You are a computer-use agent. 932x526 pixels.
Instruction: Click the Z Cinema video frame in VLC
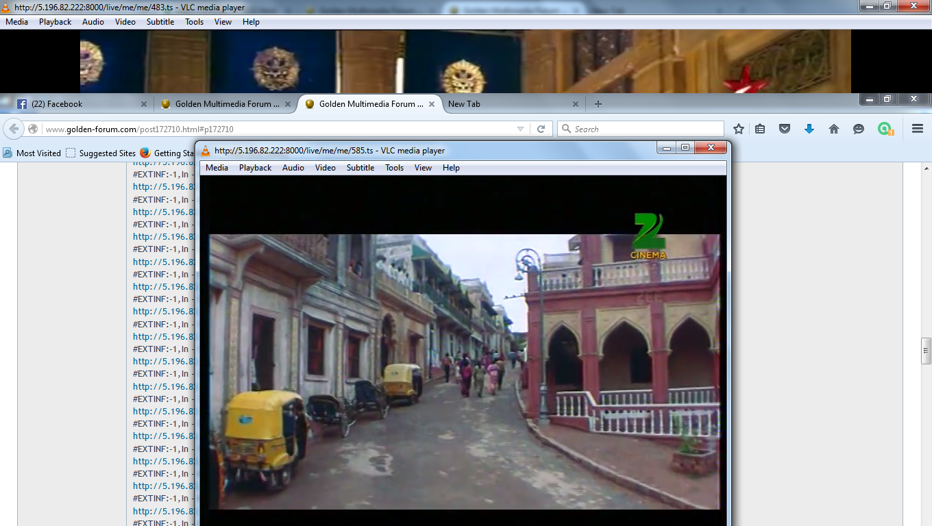click(464, 371)
